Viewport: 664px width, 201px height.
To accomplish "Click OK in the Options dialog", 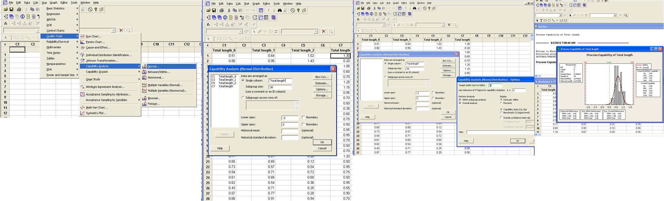I will (x=517, y=141).
